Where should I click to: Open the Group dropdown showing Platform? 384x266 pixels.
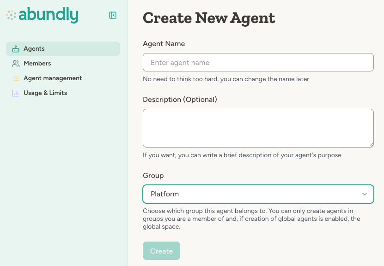pos(258,194)
